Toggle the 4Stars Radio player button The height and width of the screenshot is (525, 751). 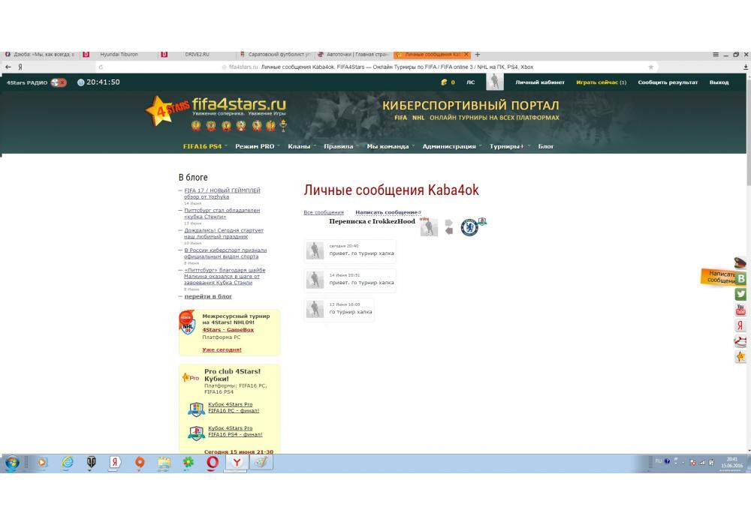click(x=59, y=82)
